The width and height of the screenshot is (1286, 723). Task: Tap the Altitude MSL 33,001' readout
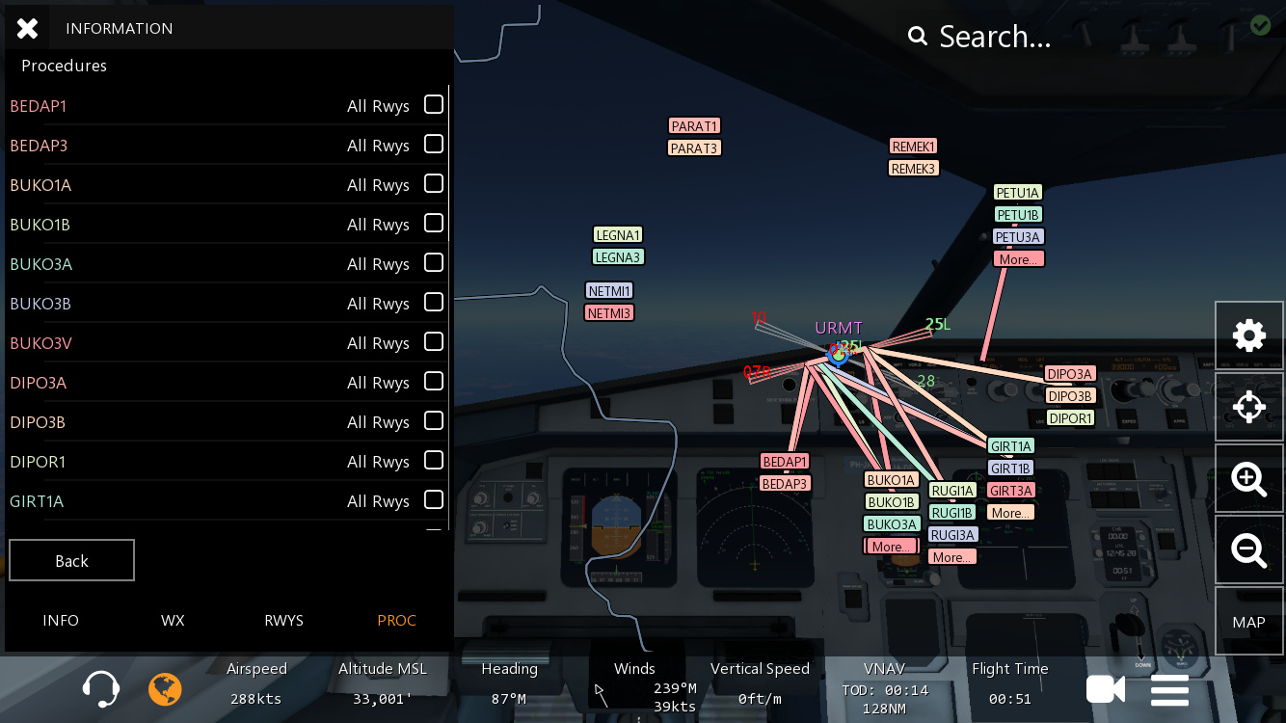tap(383, 683)
